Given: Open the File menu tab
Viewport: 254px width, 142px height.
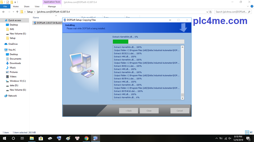Looking at the screenshot, I should [5, 7].
